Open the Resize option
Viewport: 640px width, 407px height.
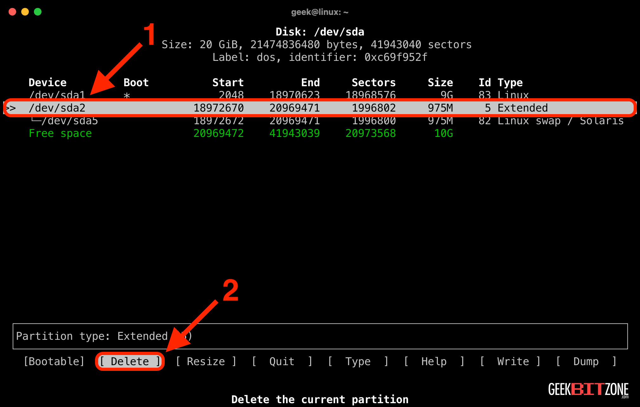[206, 361]
